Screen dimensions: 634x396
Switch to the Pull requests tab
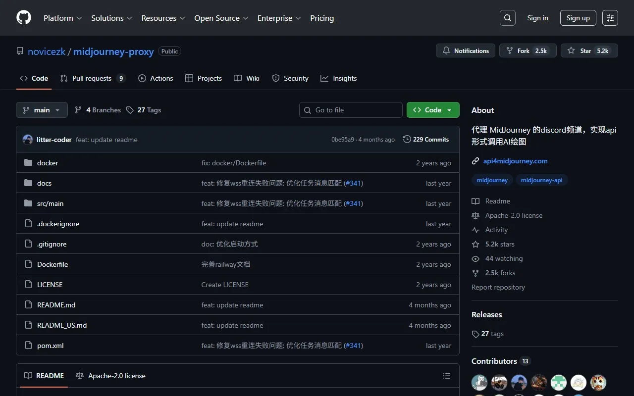coord(92,78)
